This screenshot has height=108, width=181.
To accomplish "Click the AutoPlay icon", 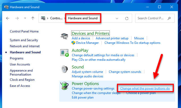I will [65, 53].
